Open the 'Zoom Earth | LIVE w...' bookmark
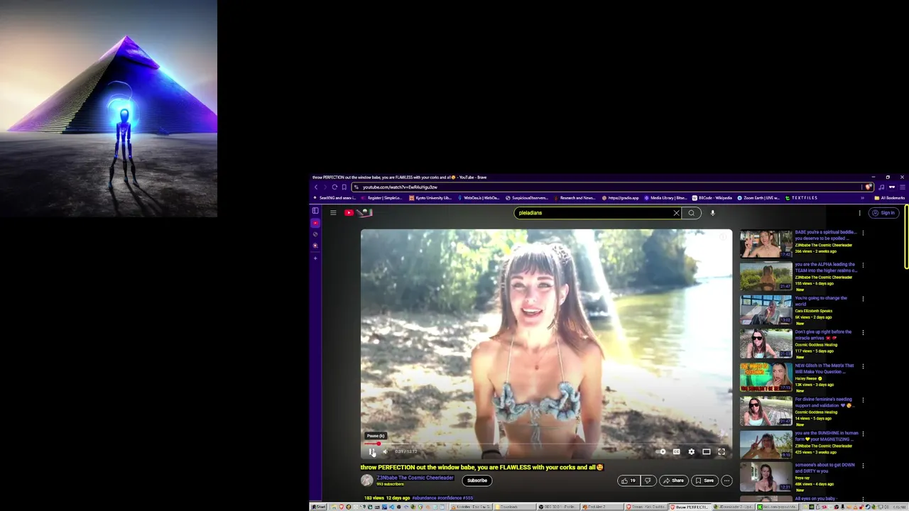 point(758,198)
